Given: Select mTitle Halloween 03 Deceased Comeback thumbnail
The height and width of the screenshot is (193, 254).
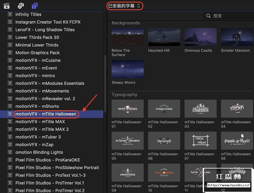Looking at the screenshot, I should tap(201, 109).
